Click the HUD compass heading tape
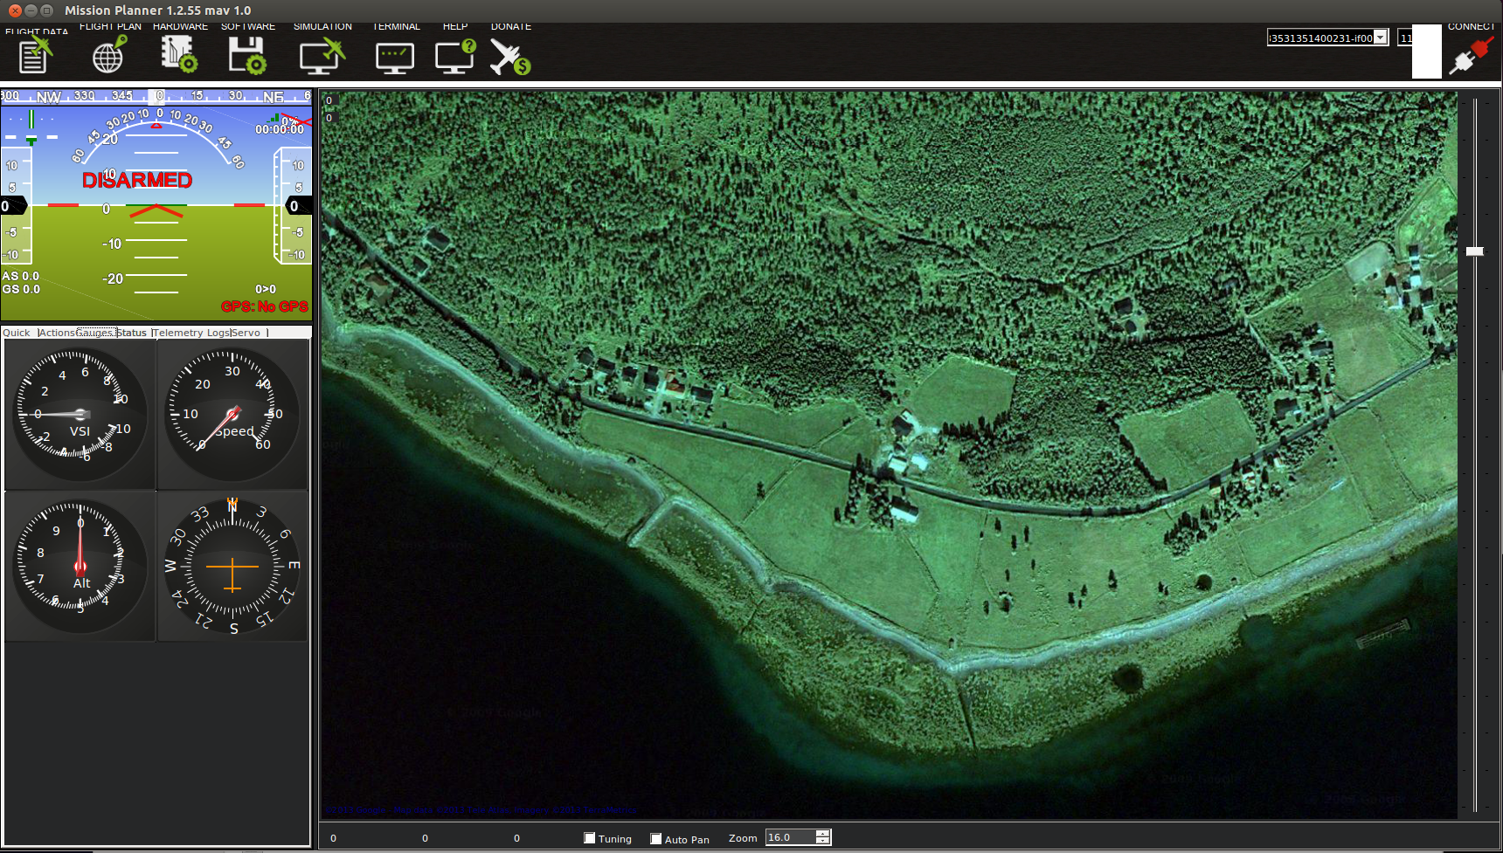1503x853 pixels. pyautogui.click(x=156, y=96)
